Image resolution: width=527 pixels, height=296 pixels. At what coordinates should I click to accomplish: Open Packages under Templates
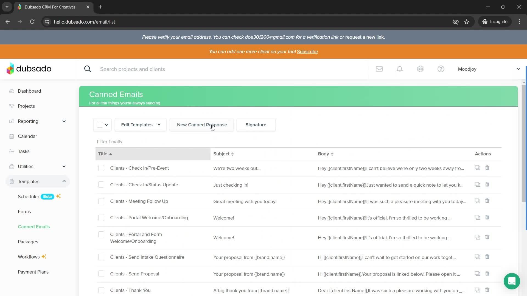pyautogui.click(x=28, y=242)
